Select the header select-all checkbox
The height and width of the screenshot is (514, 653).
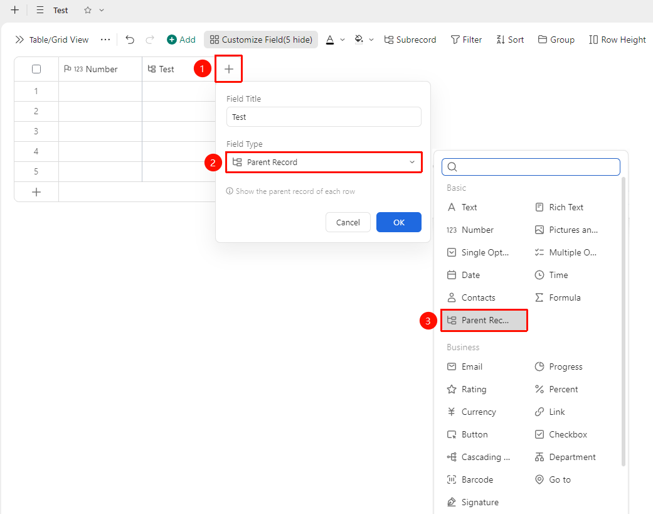[x=36, y=69]
